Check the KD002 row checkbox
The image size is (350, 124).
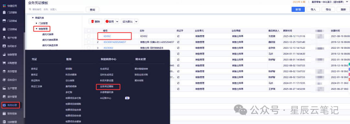point(89,36)
